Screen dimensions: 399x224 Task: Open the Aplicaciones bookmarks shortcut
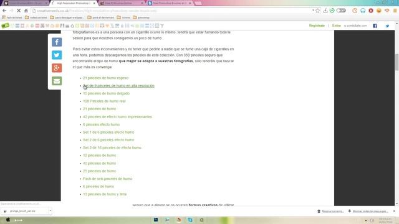point(12,17)
